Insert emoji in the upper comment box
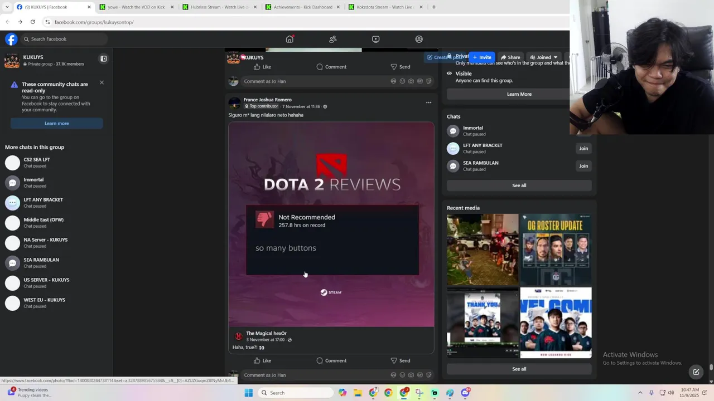 pyautogui.click(x=402, y=81)
